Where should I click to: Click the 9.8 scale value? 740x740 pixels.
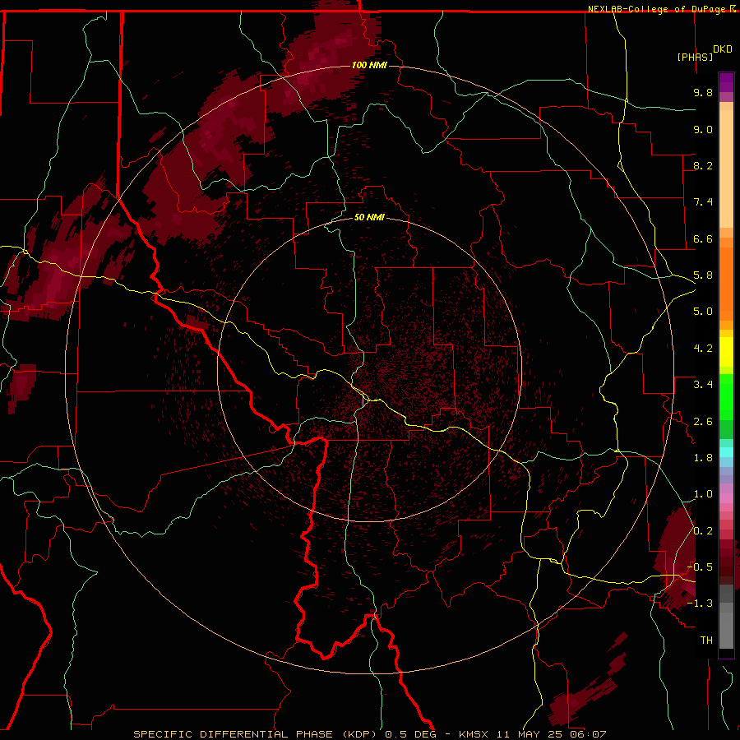coord(703,92)
